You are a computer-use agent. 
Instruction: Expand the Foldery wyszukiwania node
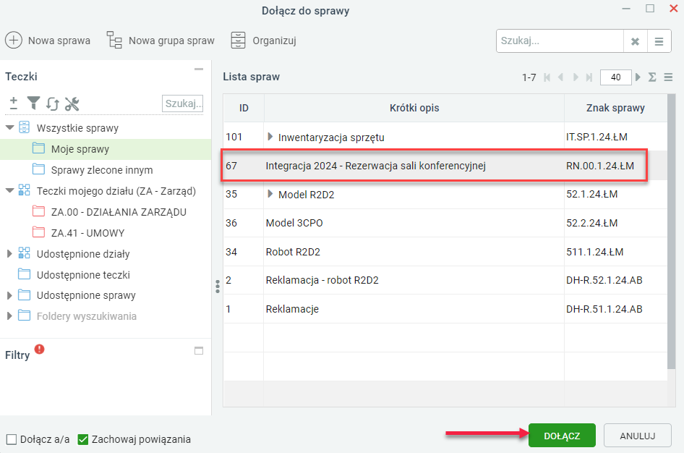[x=9, y=316]
